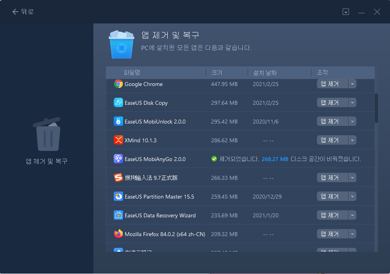Click the EaseUS Data Recovery Wizard icon
Image resolution: width=390 pixels, height=274 pixels.
click(118, 215)
